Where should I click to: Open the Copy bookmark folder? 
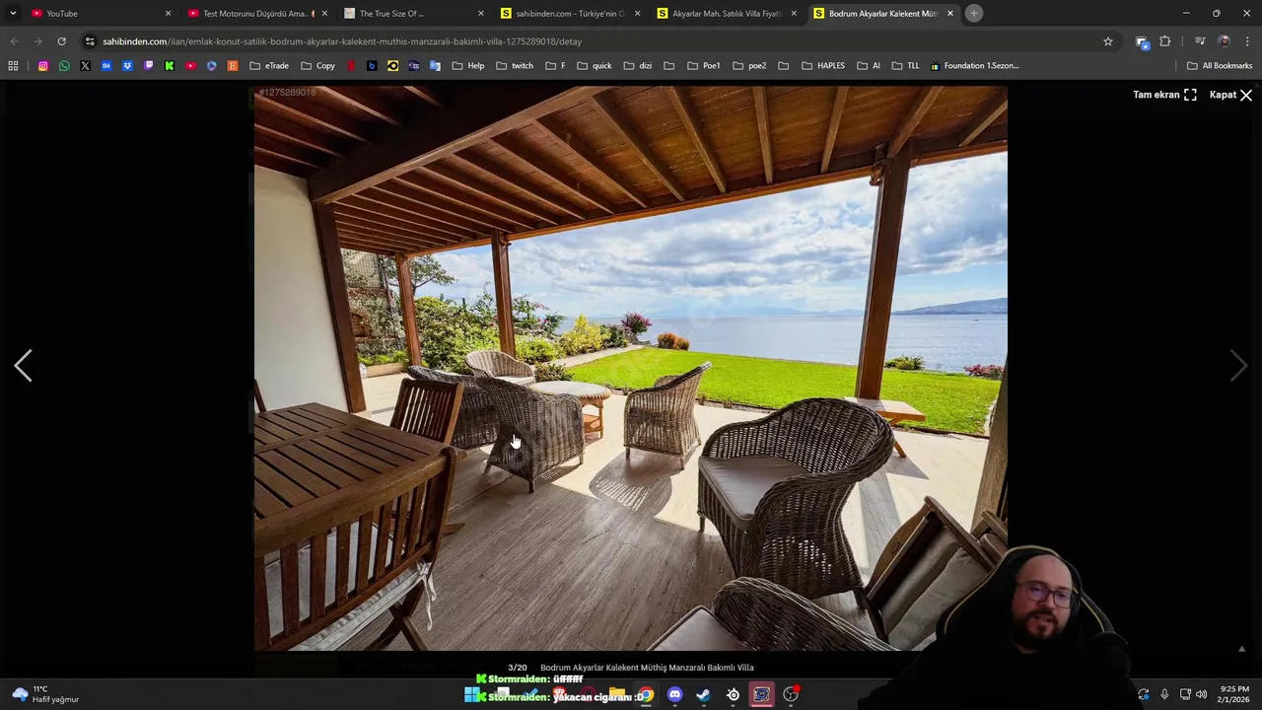tap(317, 66)
